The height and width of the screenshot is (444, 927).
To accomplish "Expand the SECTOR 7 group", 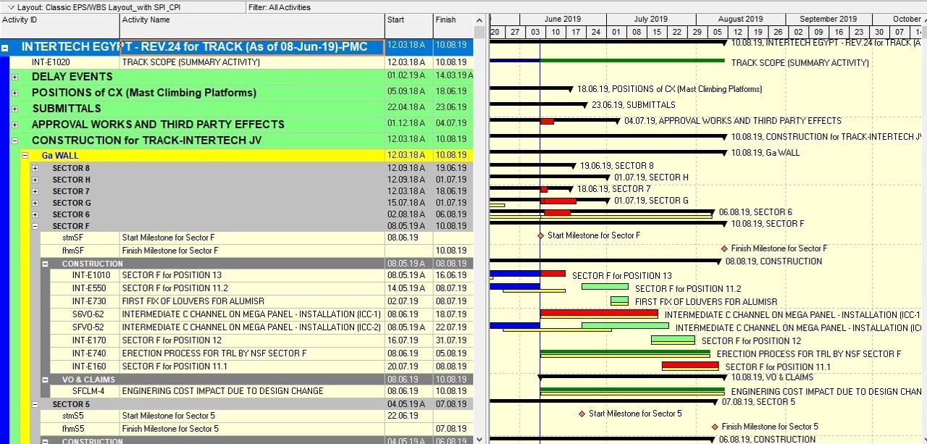I will 35,191.
